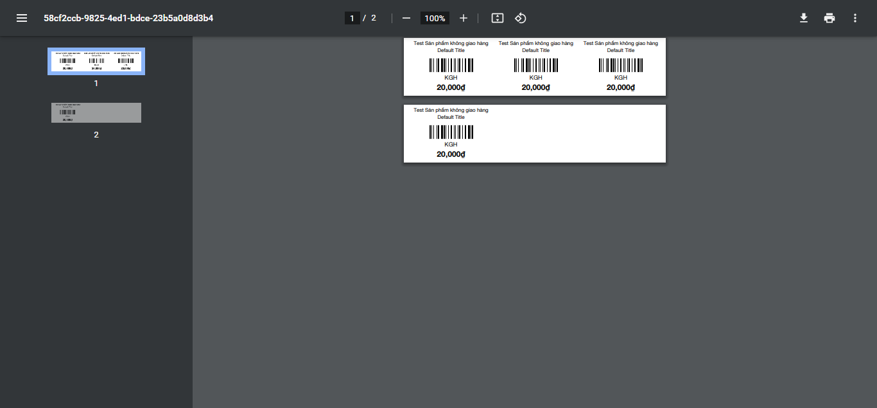Rotate the document counterclockwise
The width and height of the screenshot is (877, 408).
521,18
